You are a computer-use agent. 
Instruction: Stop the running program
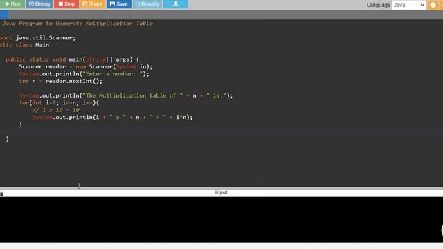point(66,4)
